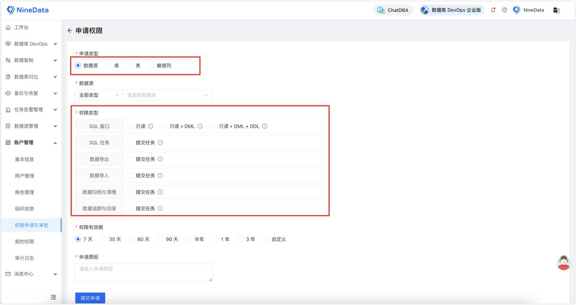
Task: Open 组织信息 submenu item
Action: click(24, 208)
